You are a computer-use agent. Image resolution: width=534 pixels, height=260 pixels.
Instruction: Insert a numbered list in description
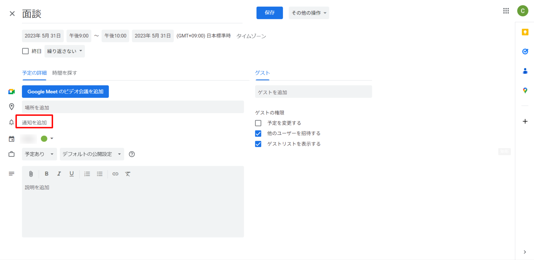click(87, 174)
